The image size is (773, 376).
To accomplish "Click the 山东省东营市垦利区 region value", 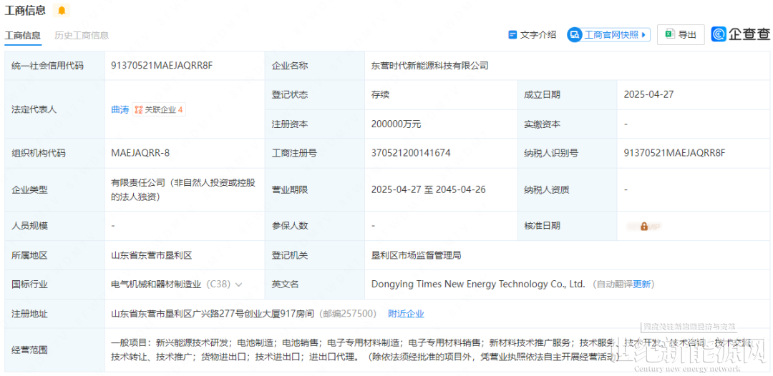I will coord(151,255).
